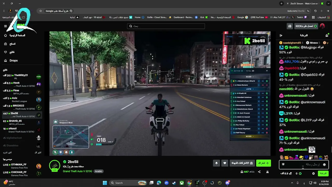Click the L3YP username in chat

[x=288, y=113]
